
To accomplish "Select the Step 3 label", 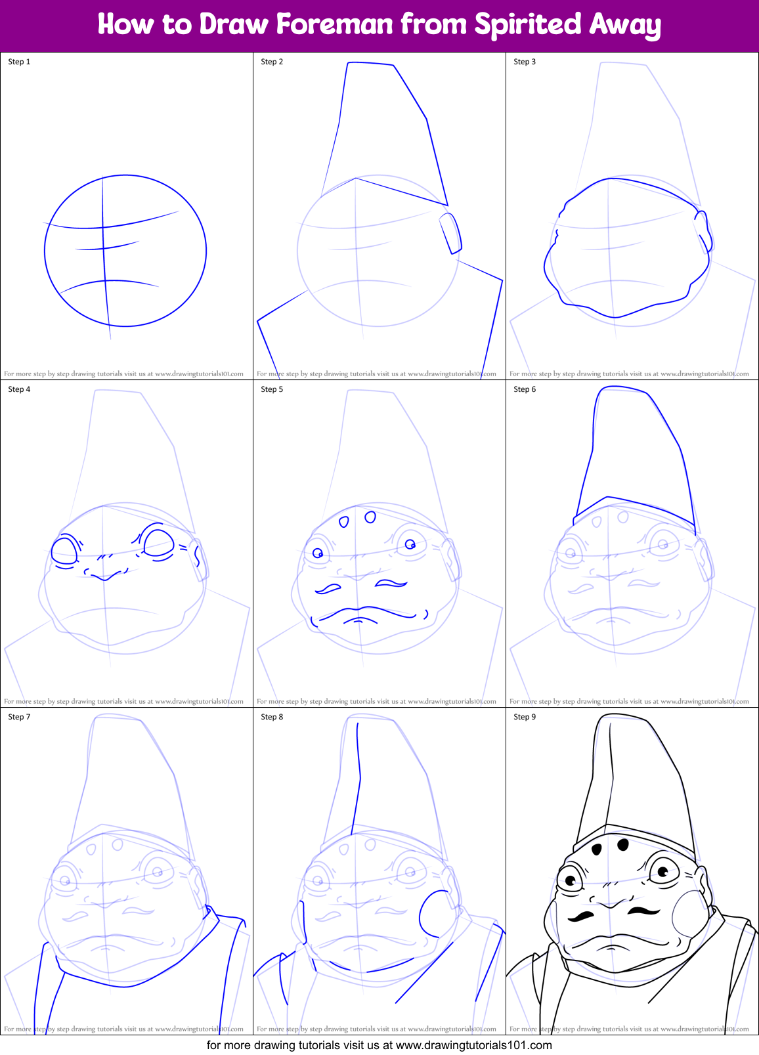I will (525, 62).
